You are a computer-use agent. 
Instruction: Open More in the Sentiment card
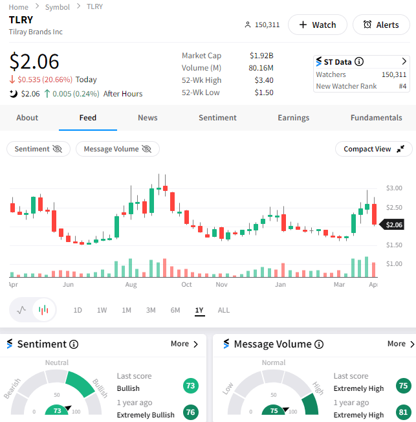coord(184,344)
